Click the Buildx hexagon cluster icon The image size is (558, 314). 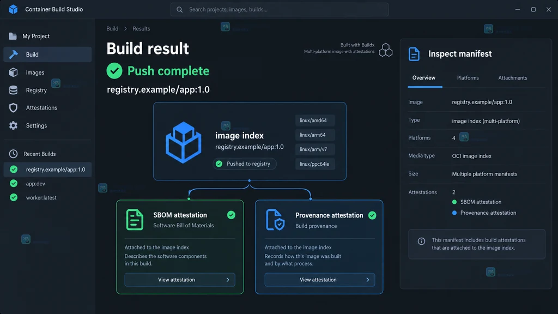[x=385, y=50]
